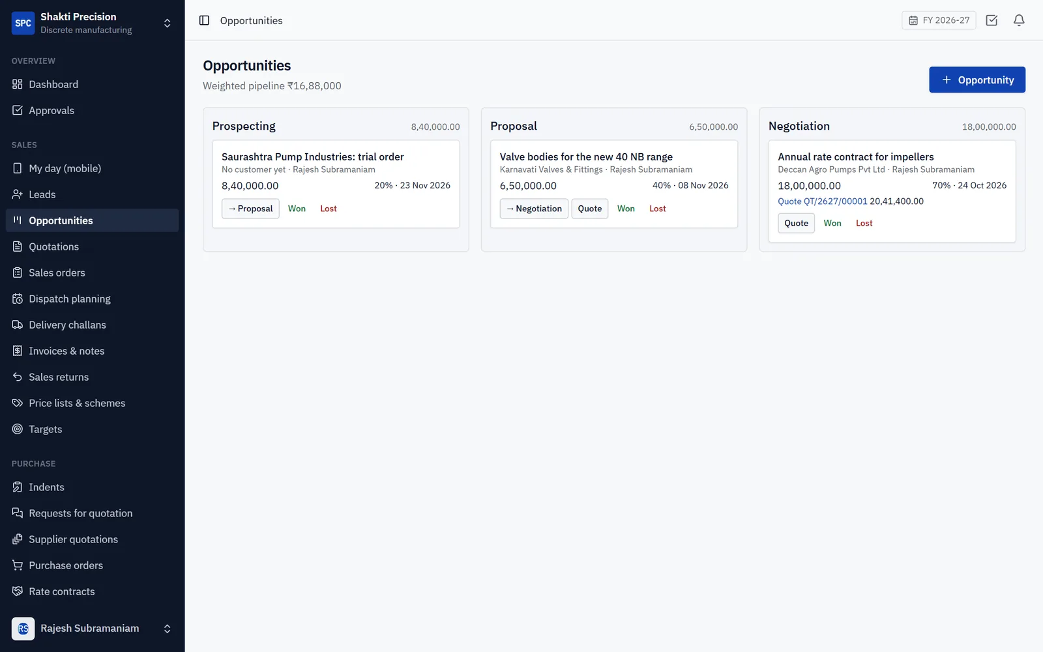Mark Annual rate contract as Lost
Screen dimensions: 1043x652
click(x=864, y=223)
